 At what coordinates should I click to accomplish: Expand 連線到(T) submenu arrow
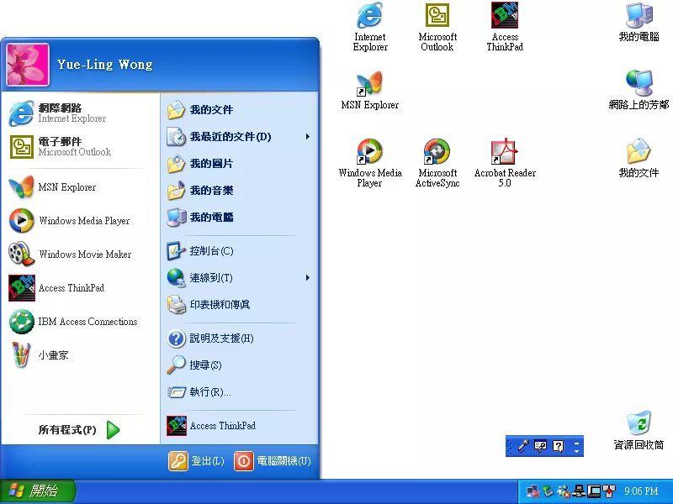[308, 278]
